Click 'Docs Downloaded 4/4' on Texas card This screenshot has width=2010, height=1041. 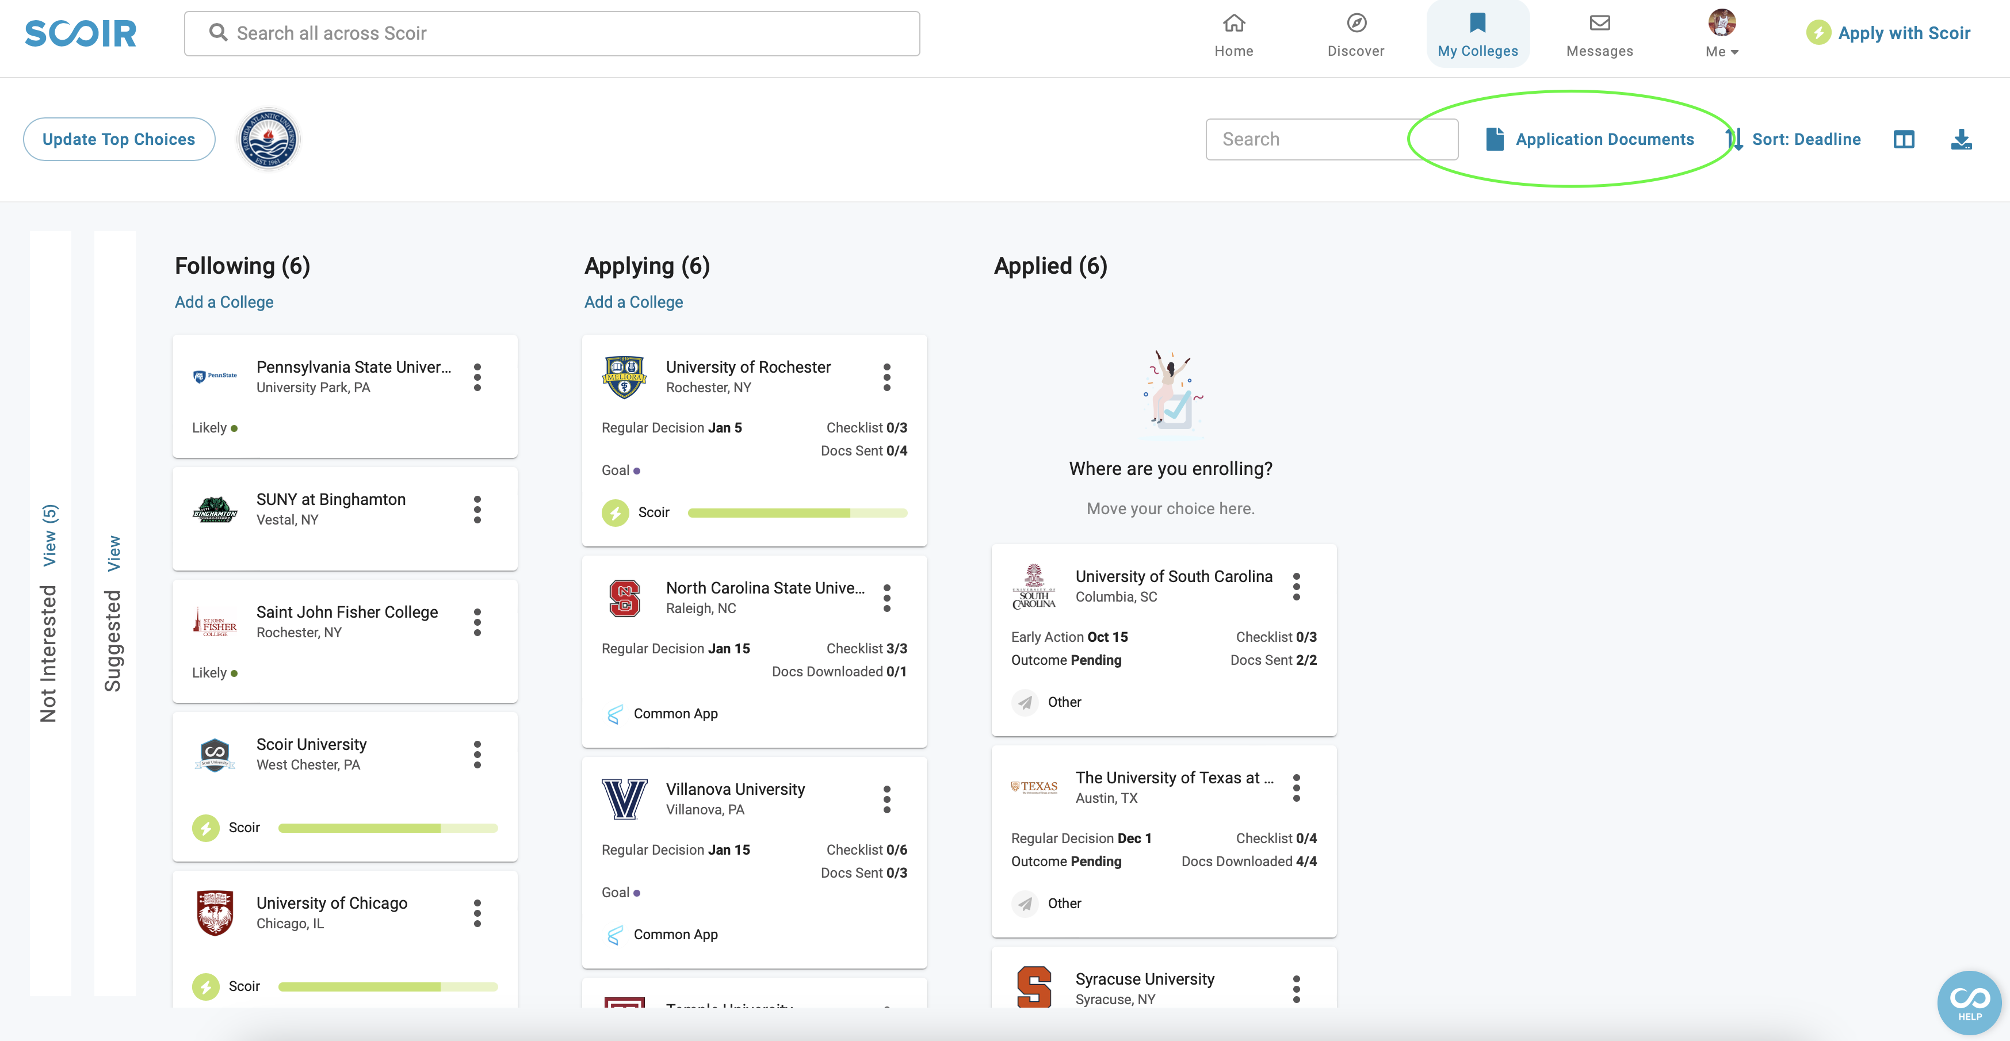click(x=1248, y=861)
